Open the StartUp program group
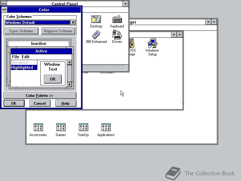 point(83,130)
